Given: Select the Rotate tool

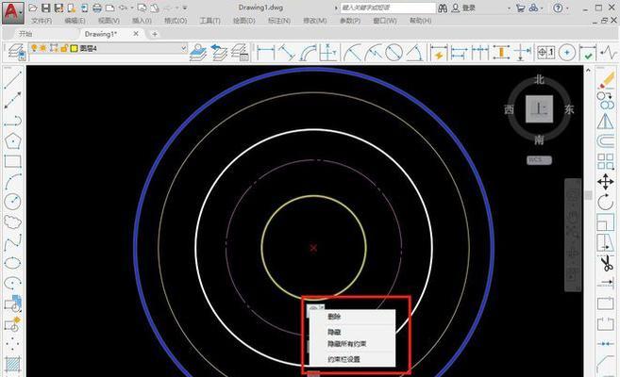Looking at the screenshot, I should 606,202.
